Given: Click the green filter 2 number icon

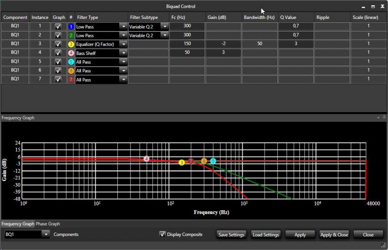Looking at the screenshot, I should (71, 35).
